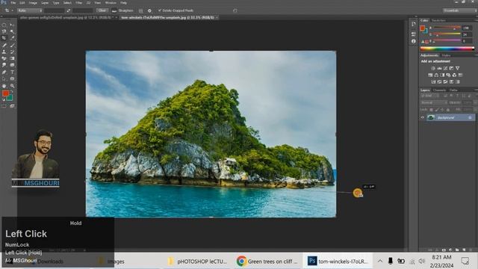The image size is (478, 269).
Task: Select the Brush tool
Action: (12, 45)
